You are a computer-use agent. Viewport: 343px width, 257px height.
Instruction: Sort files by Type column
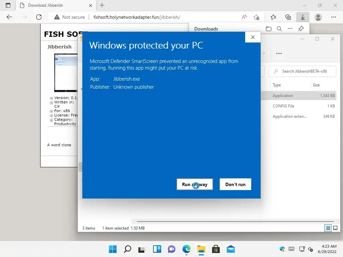coord(277,85)
